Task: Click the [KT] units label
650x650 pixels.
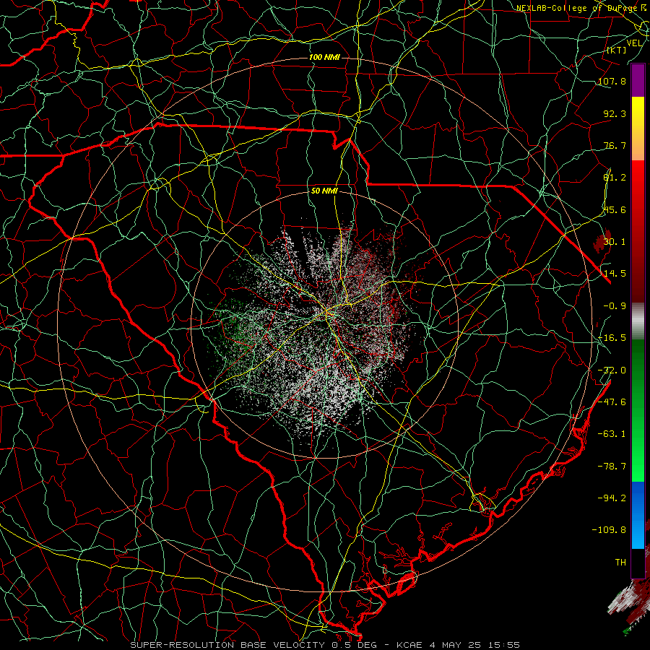Action: pyautogui.click(x=617, y=50)
